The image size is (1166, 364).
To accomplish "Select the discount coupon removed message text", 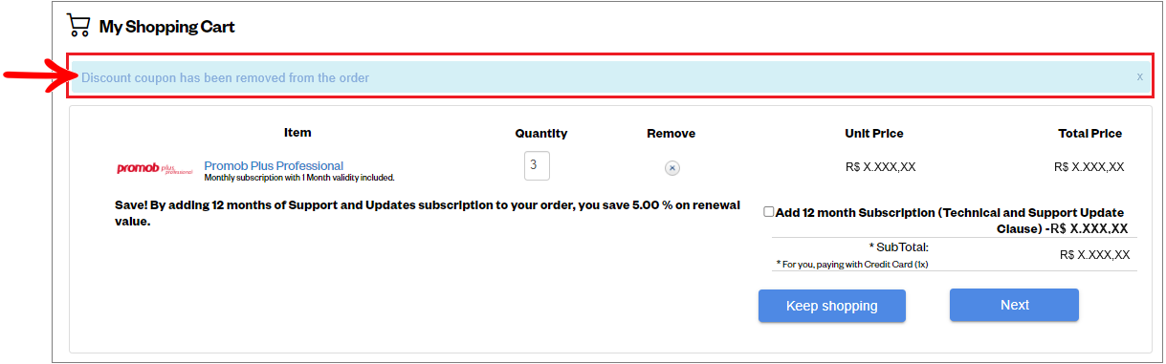I will (225, 77).
